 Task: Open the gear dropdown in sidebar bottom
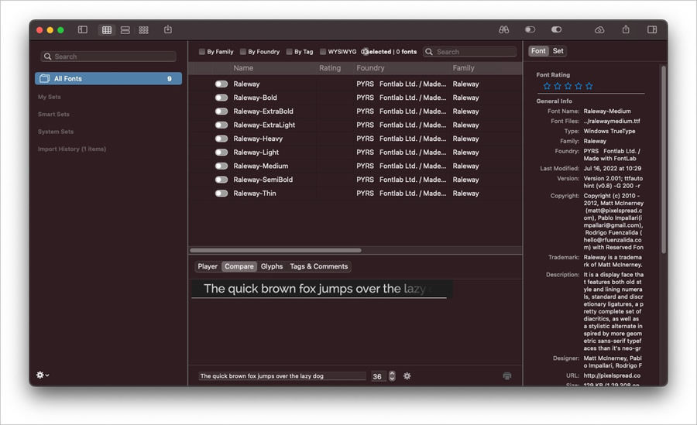pos(43,375)
